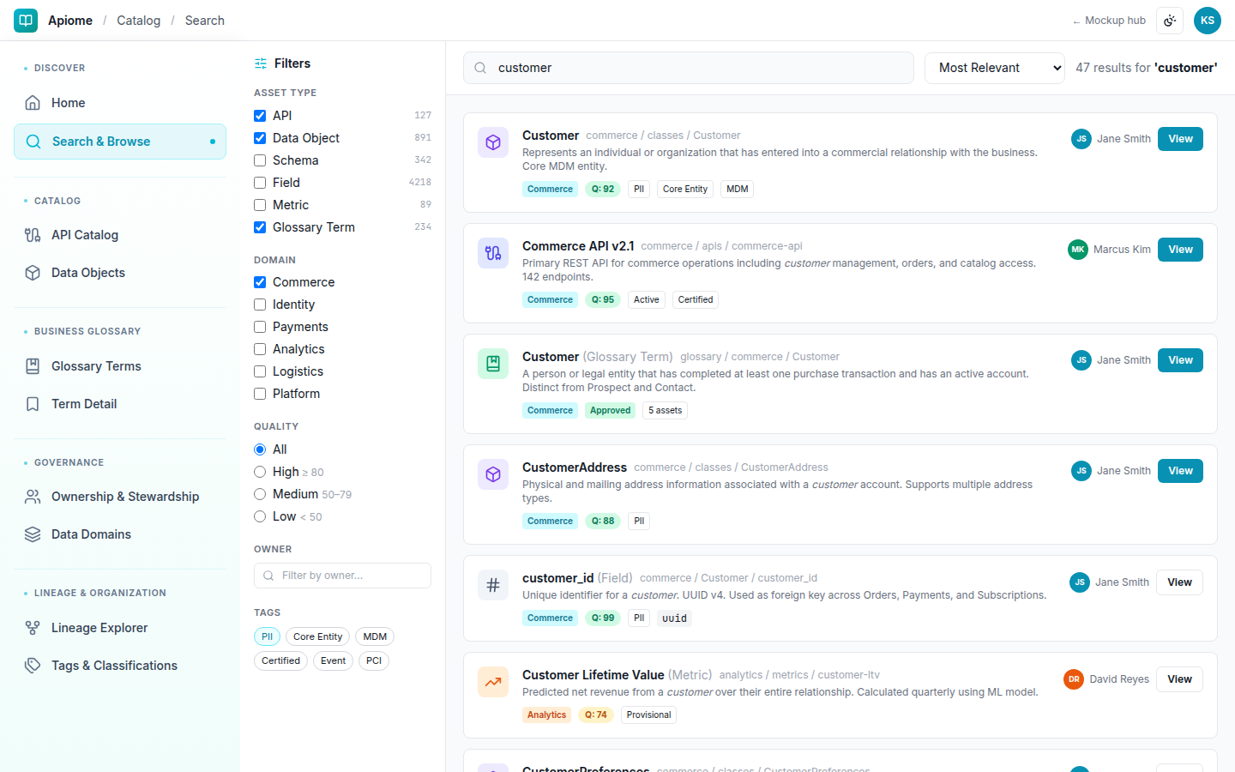Click the Provisional status badge

pyautogui.click(x=648, y=715)
